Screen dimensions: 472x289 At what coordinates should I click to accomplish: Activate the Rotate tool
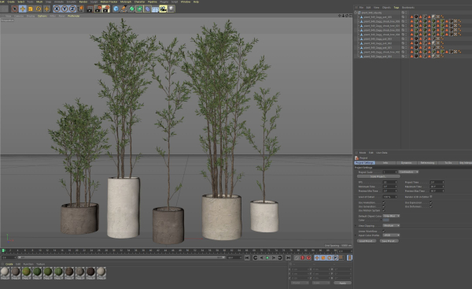click(x=39, y=9)
